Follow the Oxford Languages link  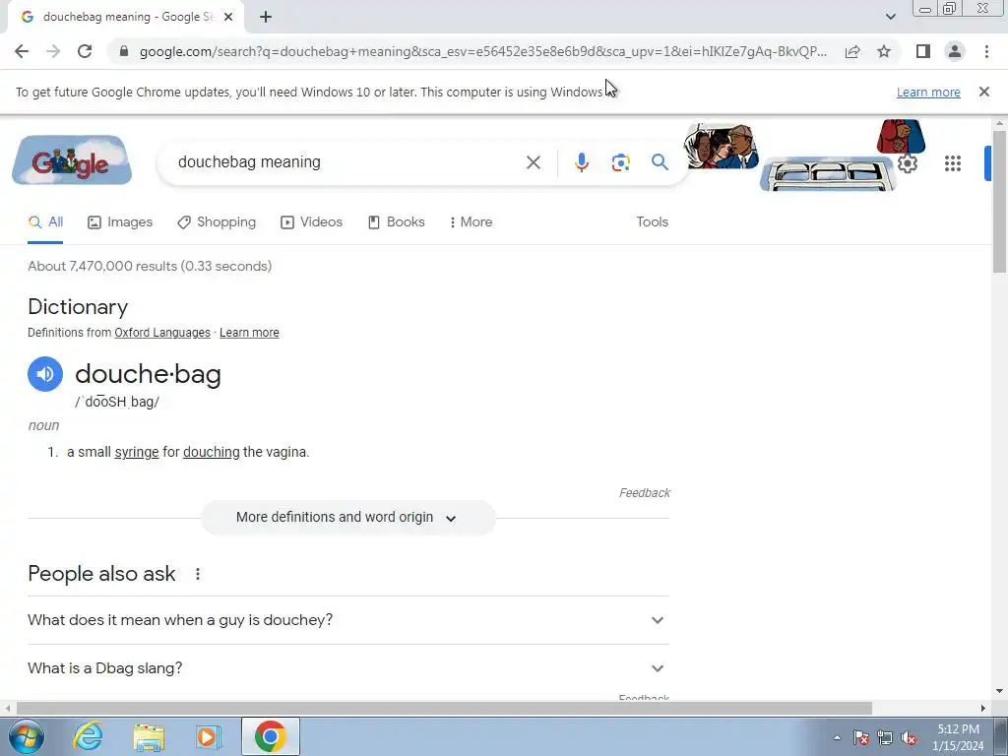click(x=162, y=333)
